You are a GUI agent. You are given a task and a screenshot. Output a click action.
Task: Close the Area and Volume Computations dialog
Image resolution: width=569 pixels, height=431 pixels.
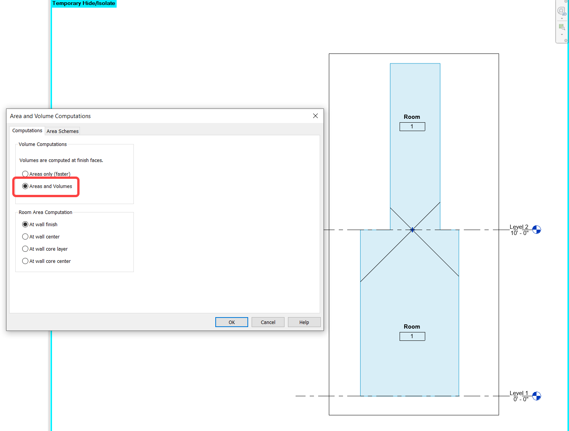315,116
